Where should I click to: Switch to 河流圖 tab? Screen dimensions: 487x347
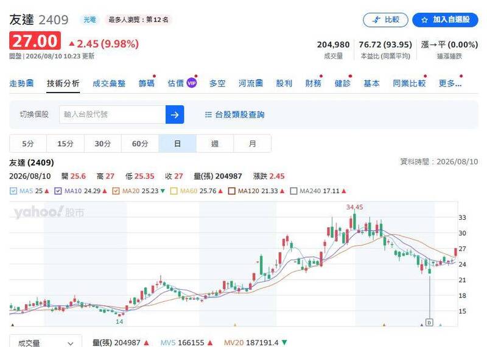pyautogui.click(x=251, y=83)
